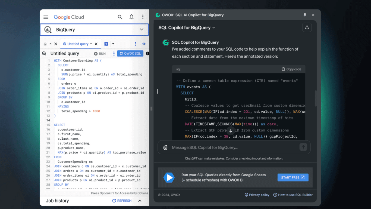Click the query info icon
Screen dimensions: 371x209
(147, 54)
